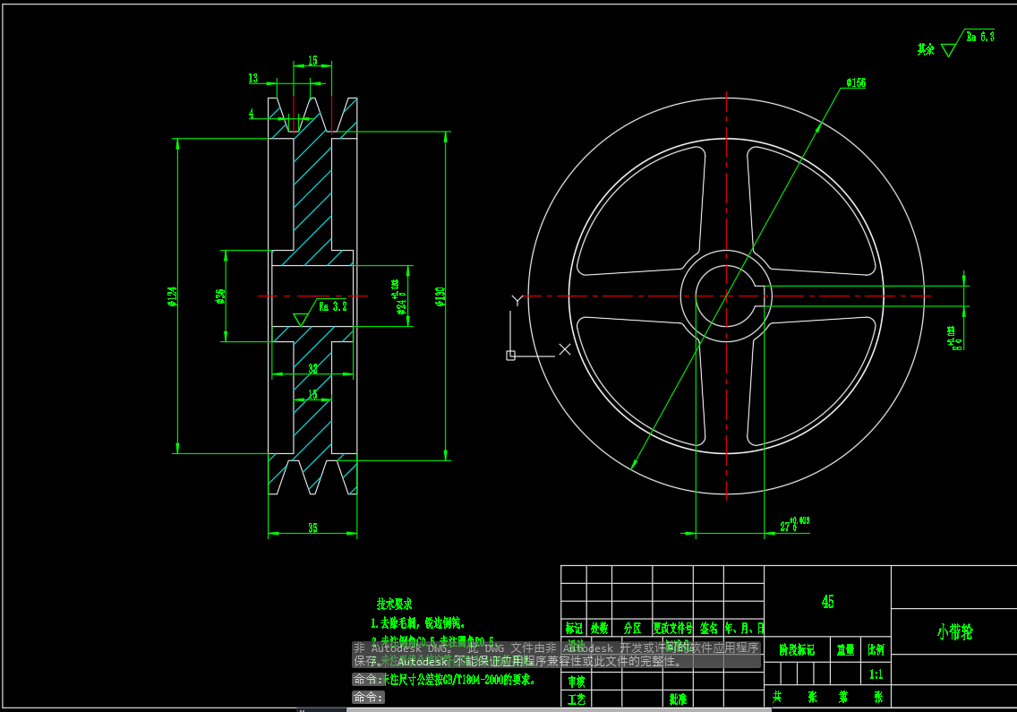
Task: Select the 4 groove depth dimension
Action: pyautogui.click(x=252, y=114)
